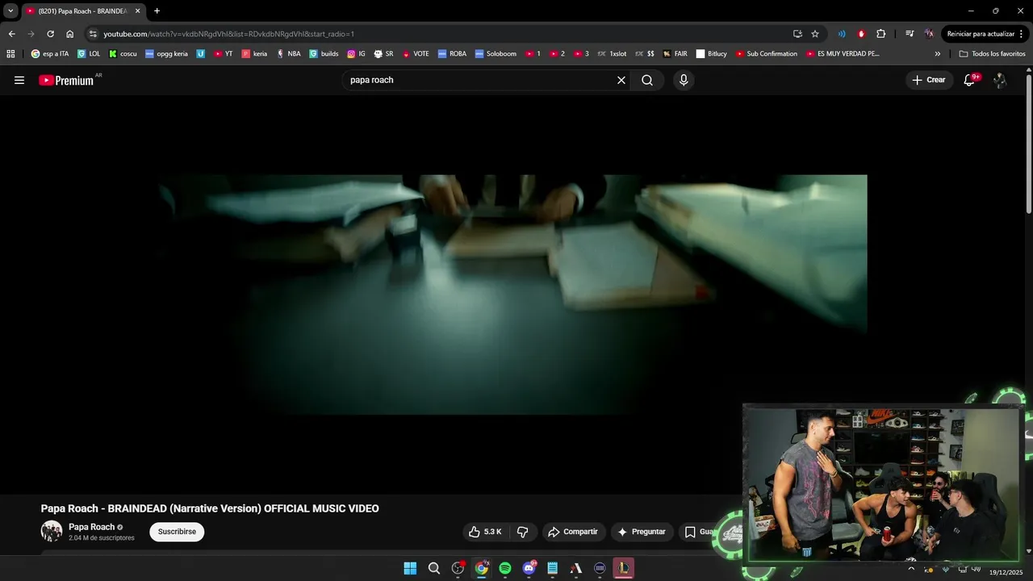
Task: Show hidden system tray icons
Action: 911,568
